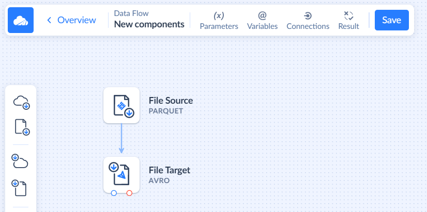Click the 'New components' flow name

(x=149, y=24)
